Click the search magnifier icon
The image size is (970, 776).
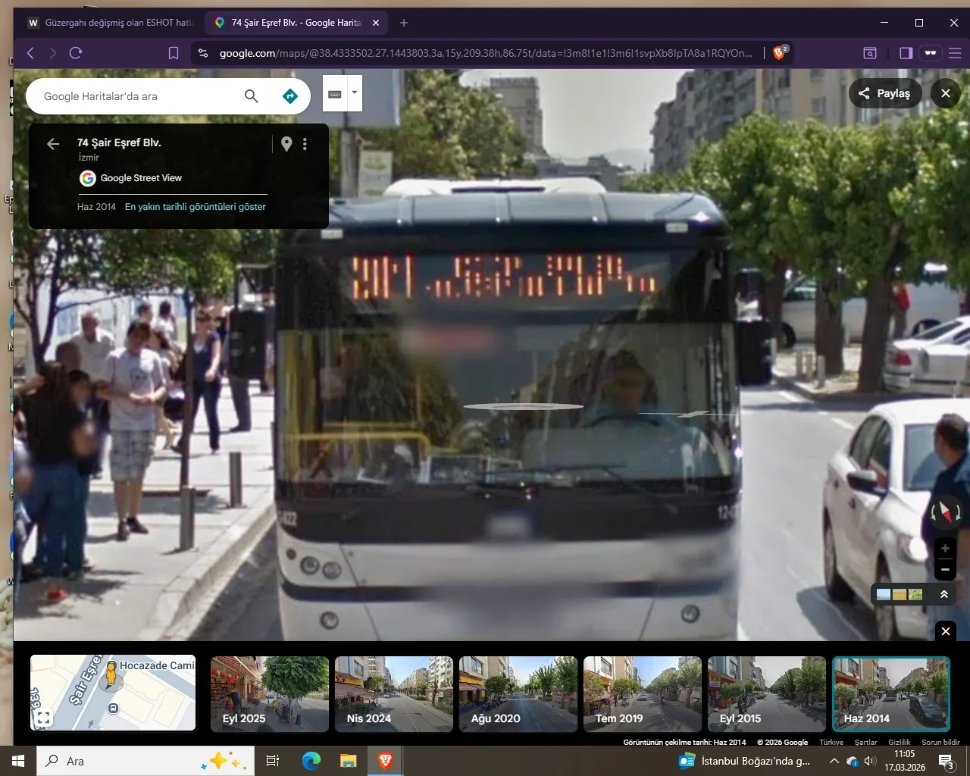point(252,96)
